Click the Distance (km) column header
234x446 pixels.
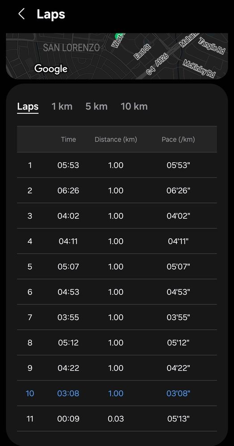coord(116,139)
